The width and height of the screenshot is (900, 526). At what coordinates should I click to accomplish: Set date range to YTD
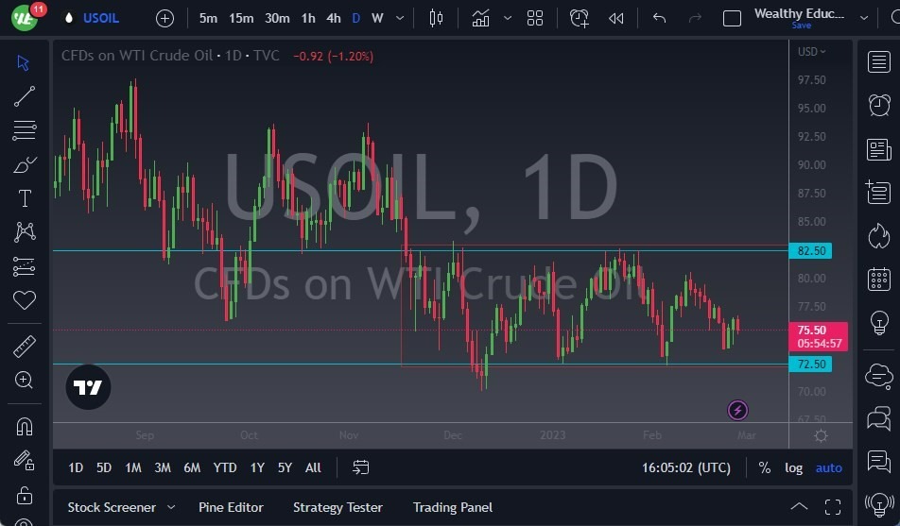pos(225,467)
